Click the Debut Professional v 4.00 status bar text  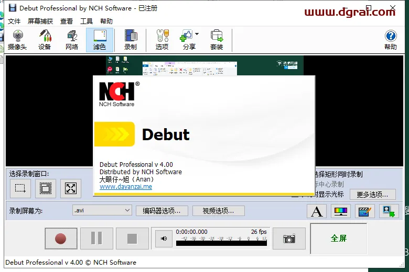pyautogui.click(x=71, y=263)
